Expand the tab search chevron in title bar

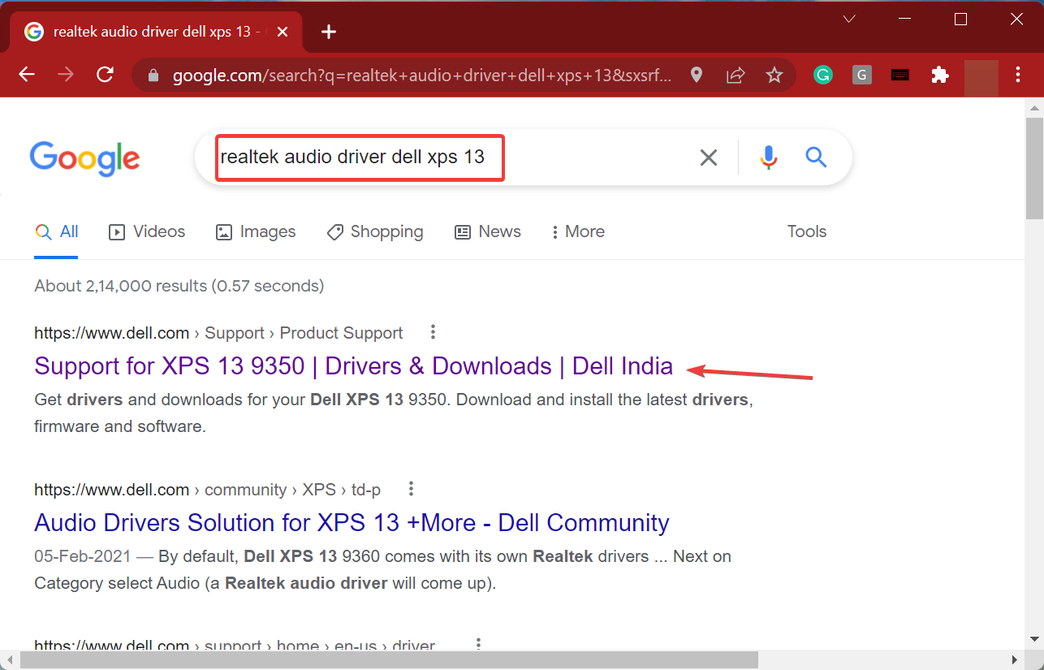pos(849,19)
